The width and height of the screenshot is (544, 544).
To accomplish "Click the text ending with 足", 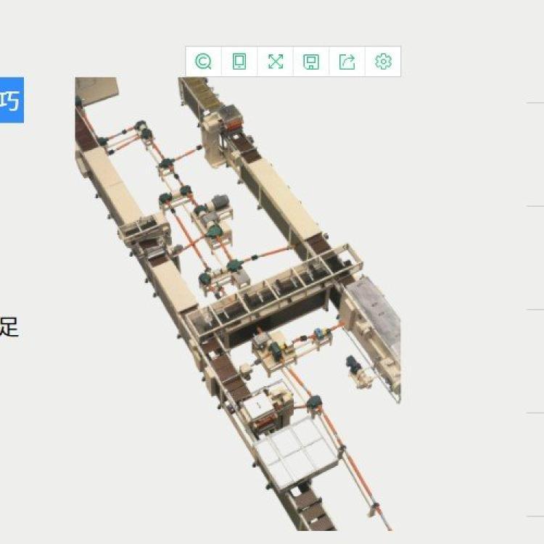I will 9,327.
